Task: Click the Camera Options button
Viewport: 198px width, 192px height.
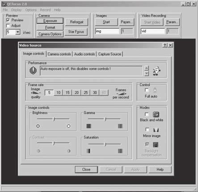Action: (x=50, y=34)
